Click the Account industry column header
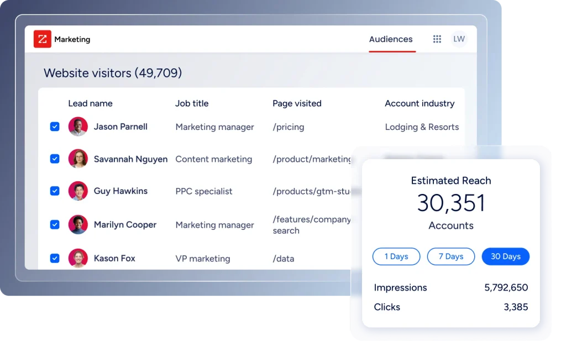 click(420, 103)
